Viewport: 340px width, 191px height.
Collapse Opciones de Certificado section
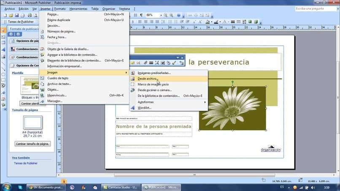coord(24,65)
